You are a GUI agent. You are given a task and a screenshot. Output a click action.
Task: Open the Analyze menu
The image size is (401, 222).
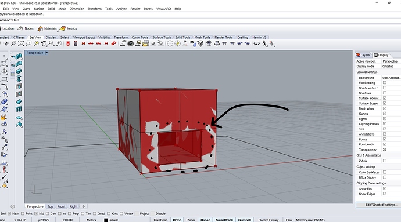(x=121, y=9)
